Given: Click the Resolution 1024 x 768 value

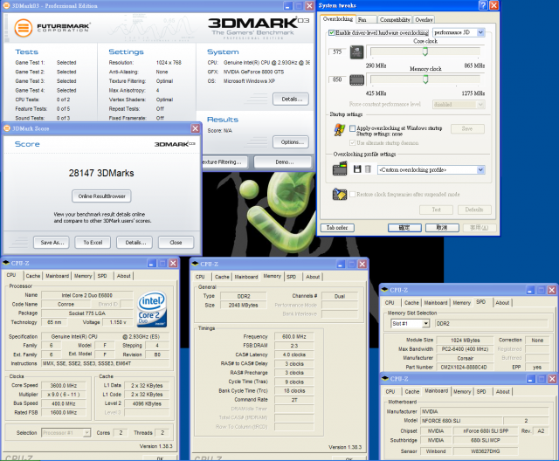Looking at the screenshot, I should [x=169, y=63].
